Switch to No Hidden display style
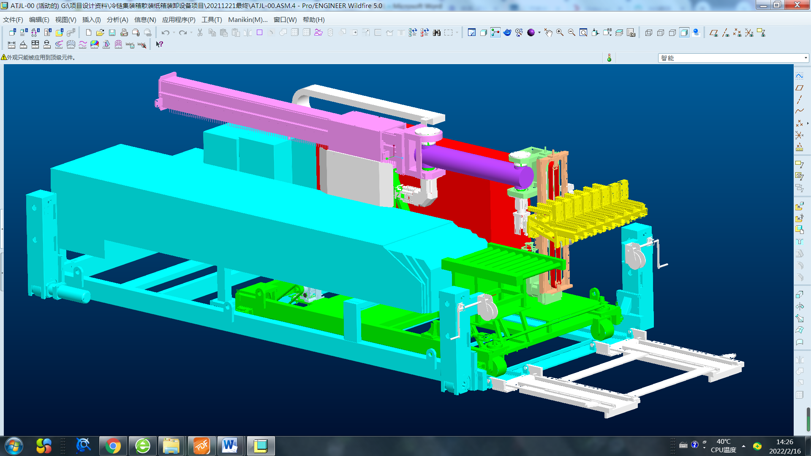The image size is (811, 456). [672, 33]
